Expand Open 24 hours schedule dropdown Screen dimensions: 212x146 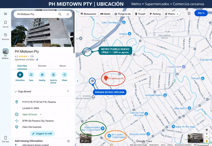[x=41, y=114]
